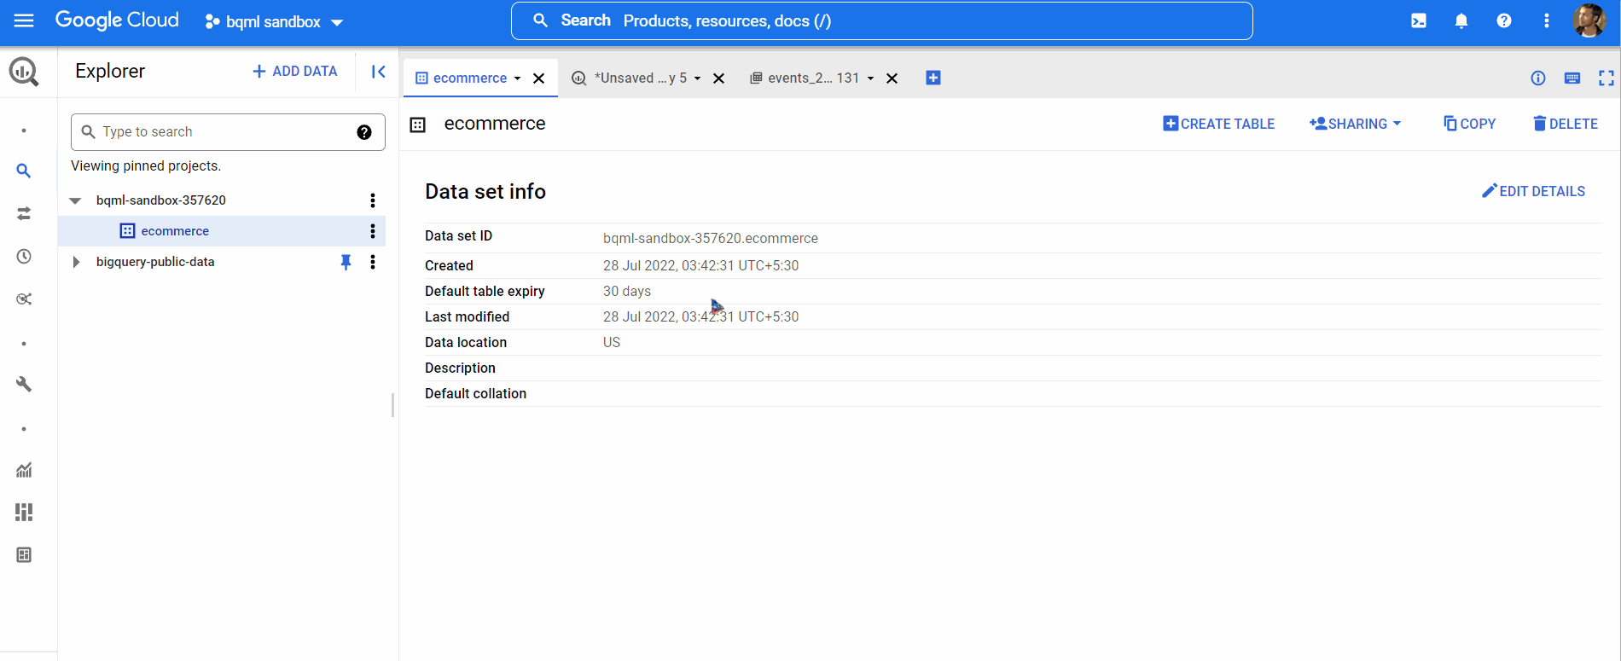Open search help icon in Explorer search box
The width and height of the screenshot is (1621, 661).
pyautogui.click(x=364, y=132)
